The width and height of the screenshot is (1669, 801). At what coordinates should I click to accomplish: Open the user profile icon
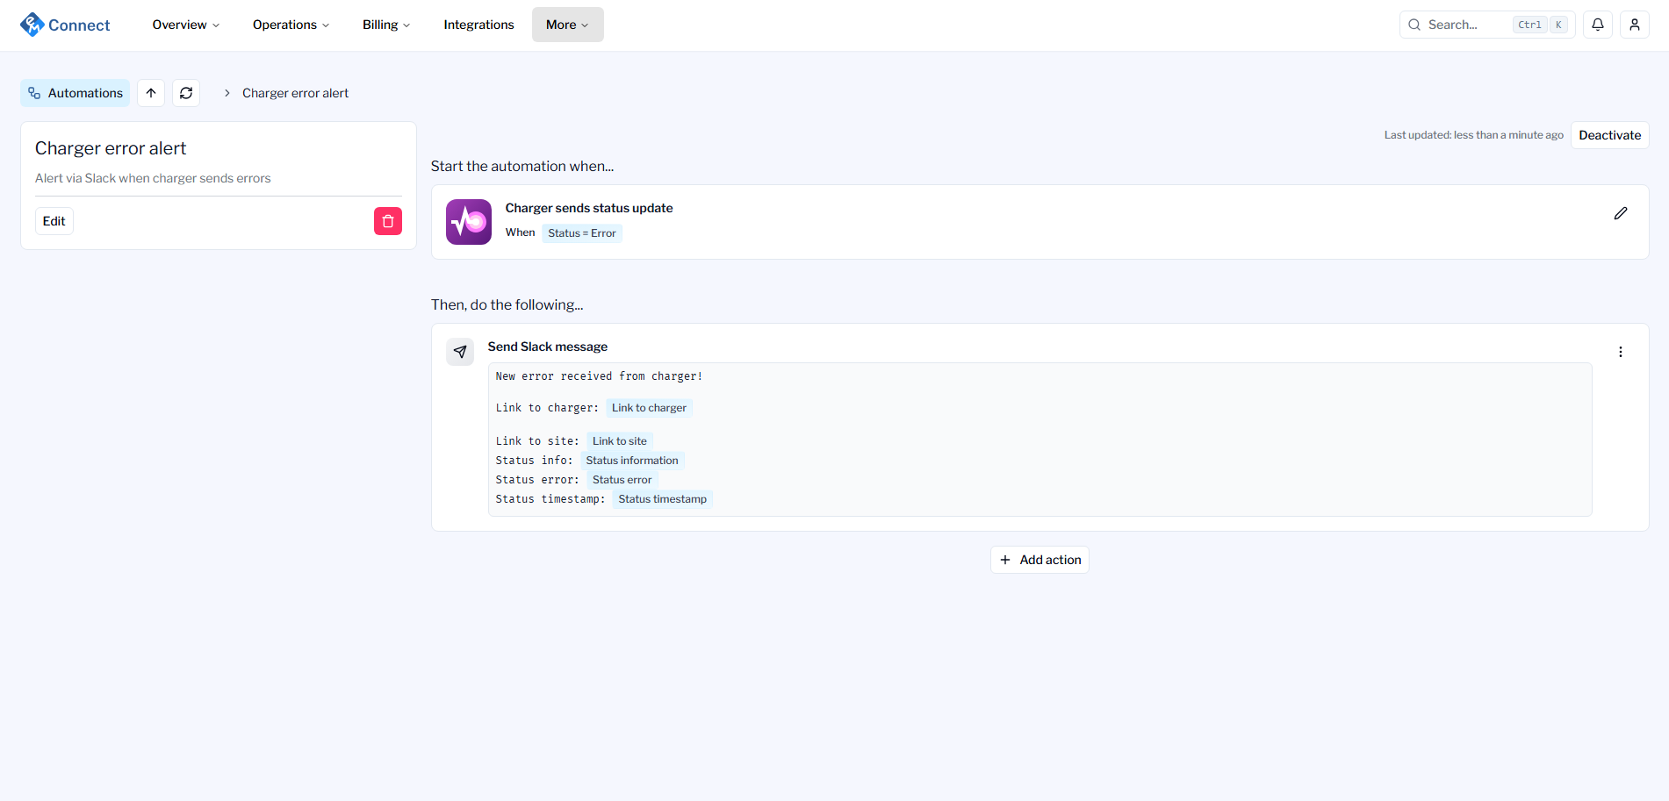pyautogui.click(x=1635, y=25)
